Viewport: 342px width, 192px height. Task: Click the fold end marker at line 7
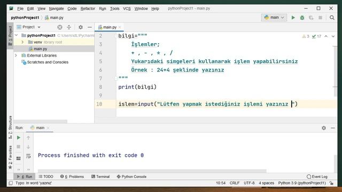tap(116, 78)
